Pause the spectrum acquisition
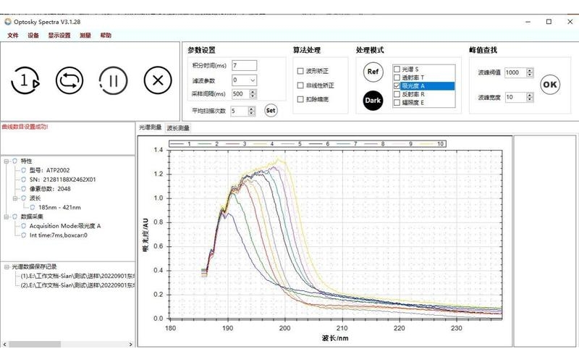Image resolution: width=579 pixels, height=362 pixels. click(x=111, y=80)
